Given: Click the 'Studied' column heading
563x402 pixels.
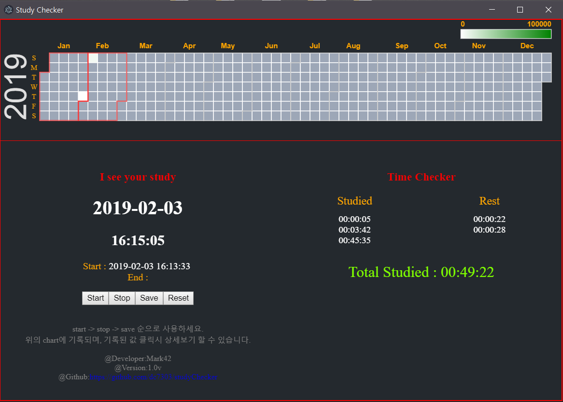Looking at the screenshot, I should tap(355, 201).
